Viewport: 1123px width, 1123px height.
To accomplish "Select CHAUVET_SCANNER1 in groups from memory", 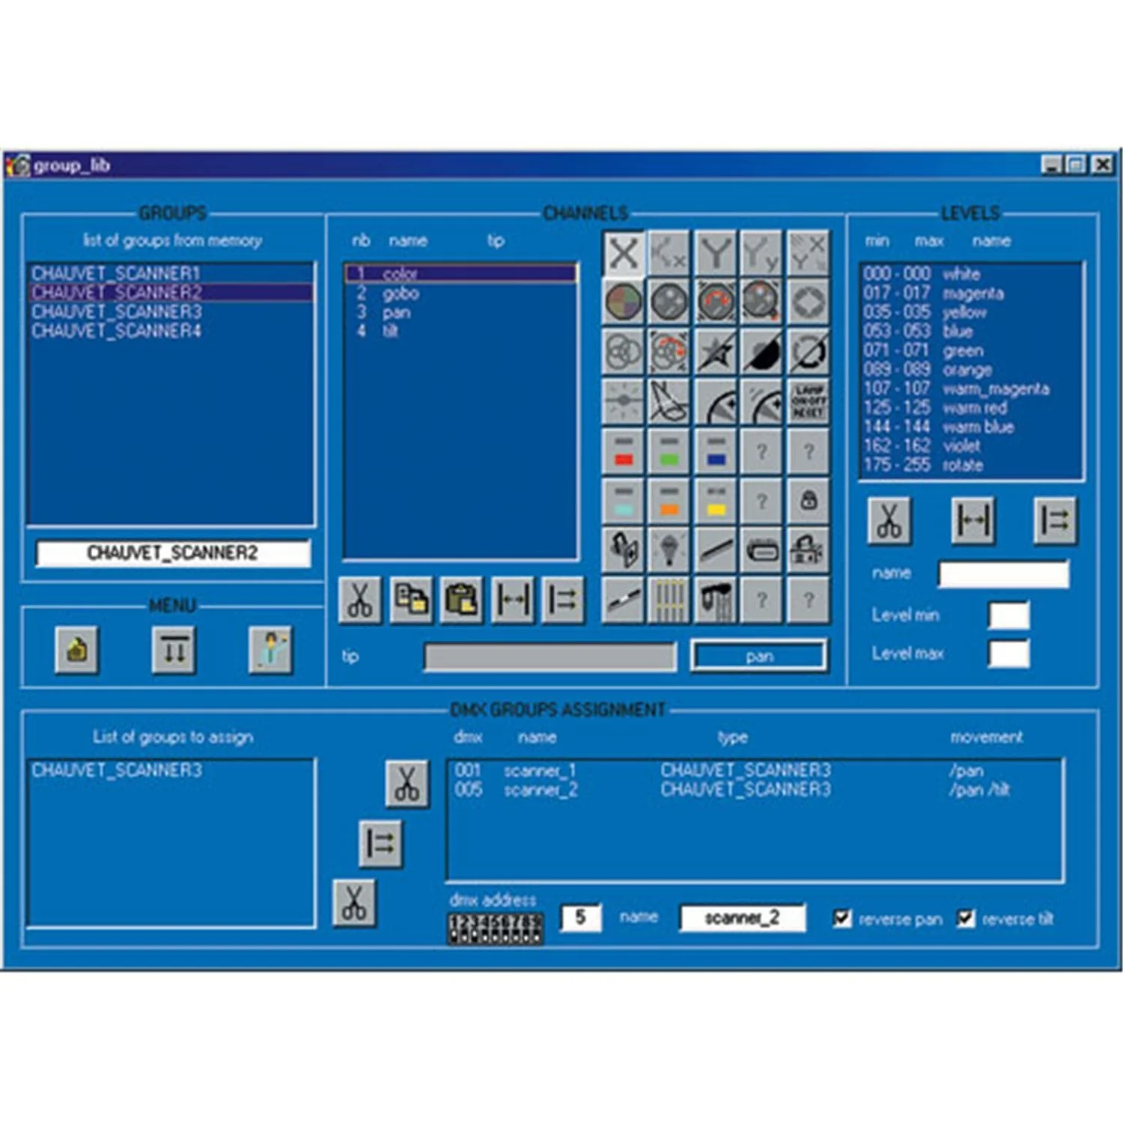I will [x=171, y=273].
